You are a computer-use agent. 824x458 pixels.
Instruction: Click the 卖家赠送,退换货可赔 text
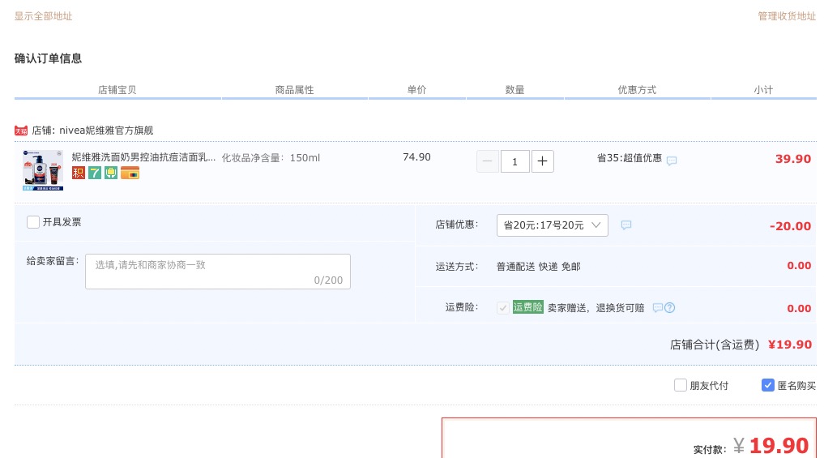[596, 307]
